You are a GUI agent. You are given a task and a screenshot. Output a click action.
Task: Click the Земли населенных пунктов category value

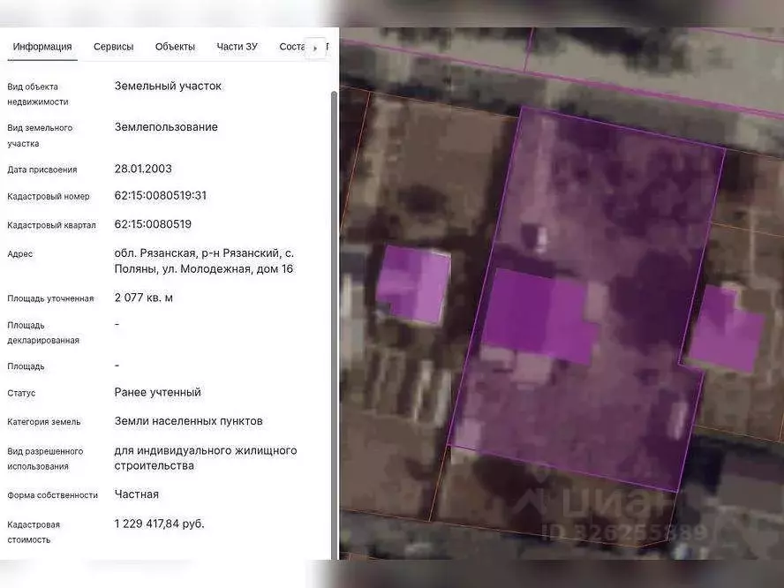[x=190, y=421]
